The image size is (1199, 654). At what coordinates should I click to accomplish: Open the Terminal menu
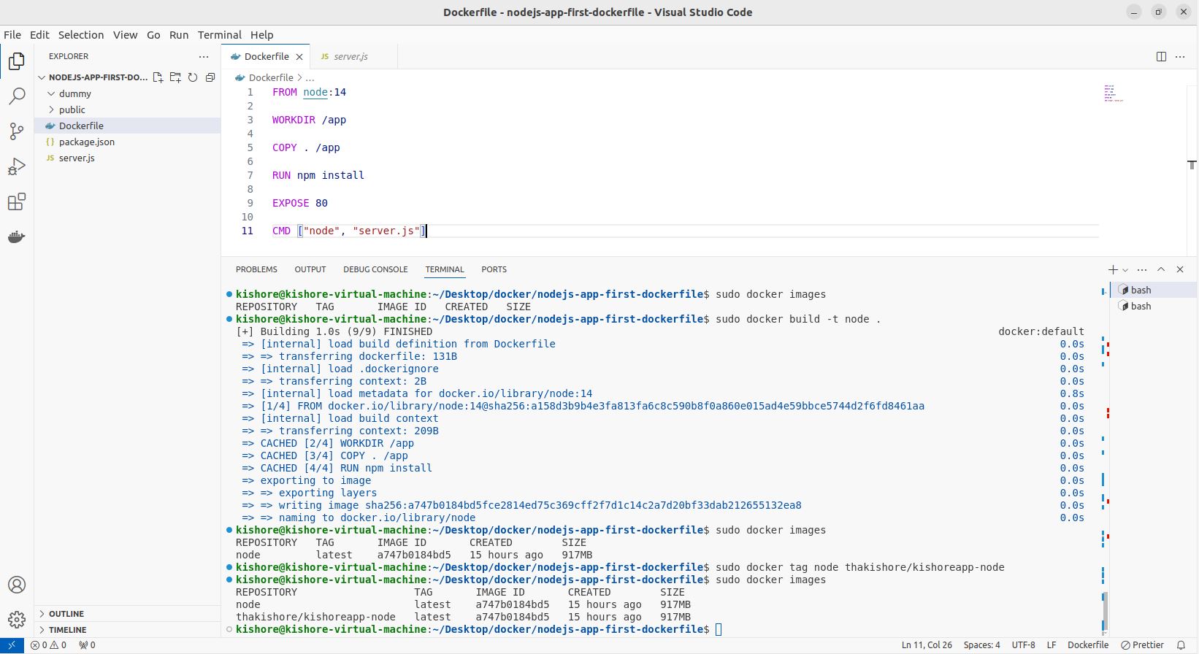(x=219, y=34)
